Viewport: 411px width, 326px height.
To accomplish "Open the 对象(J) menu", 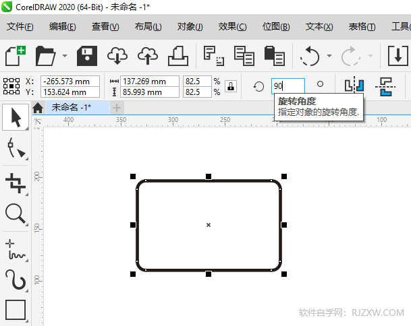I will 190,27.
